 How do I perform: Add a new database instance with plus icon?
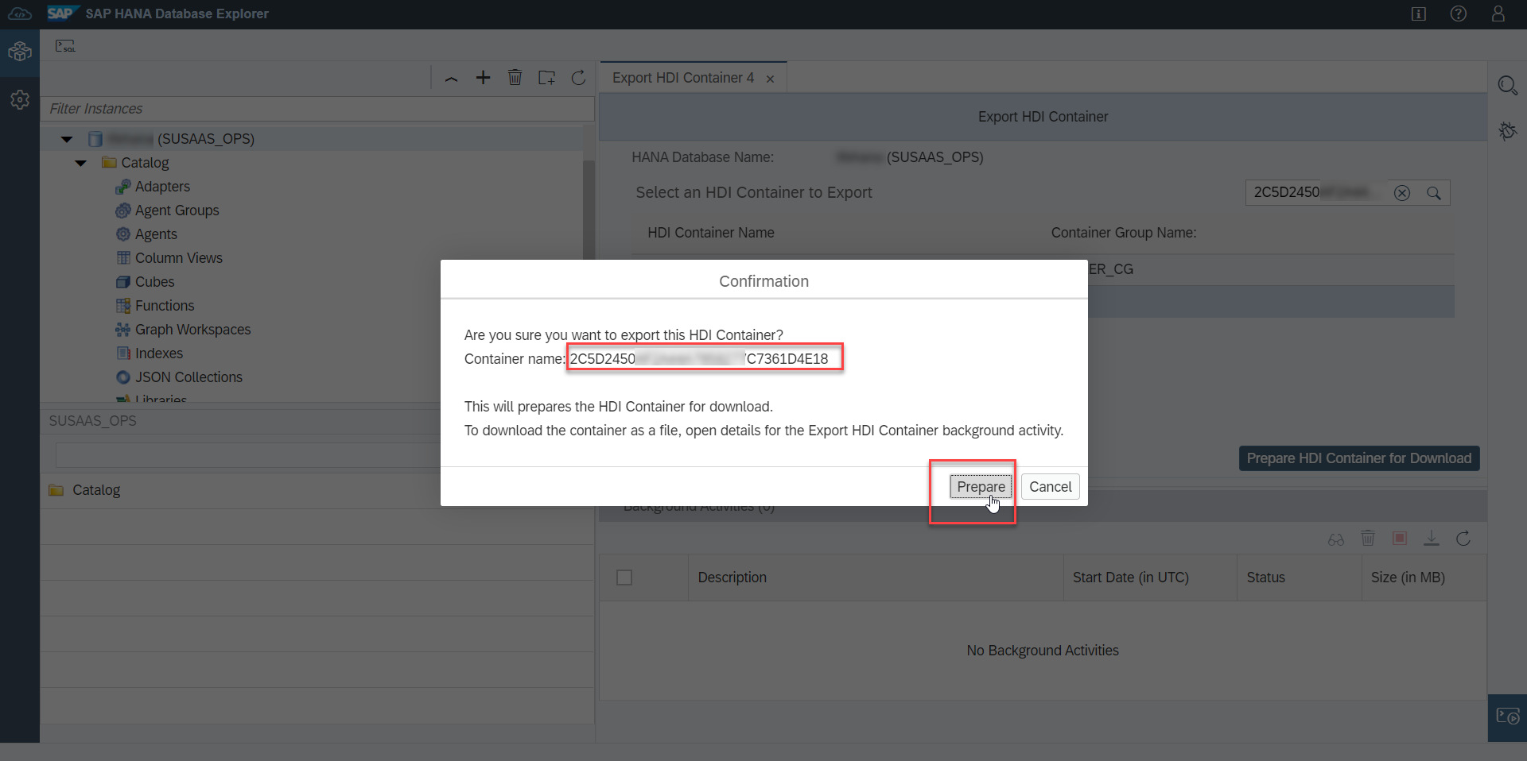(x=483, y=78)
